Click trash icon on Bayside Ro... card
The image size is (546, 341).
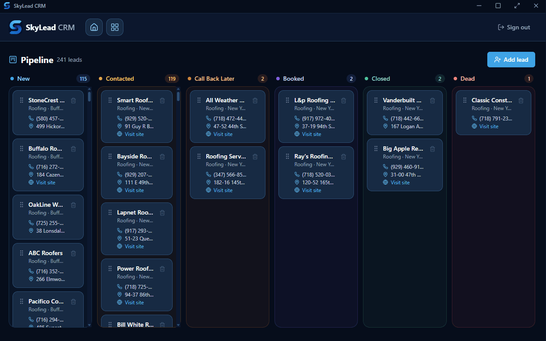pos(162,156)
